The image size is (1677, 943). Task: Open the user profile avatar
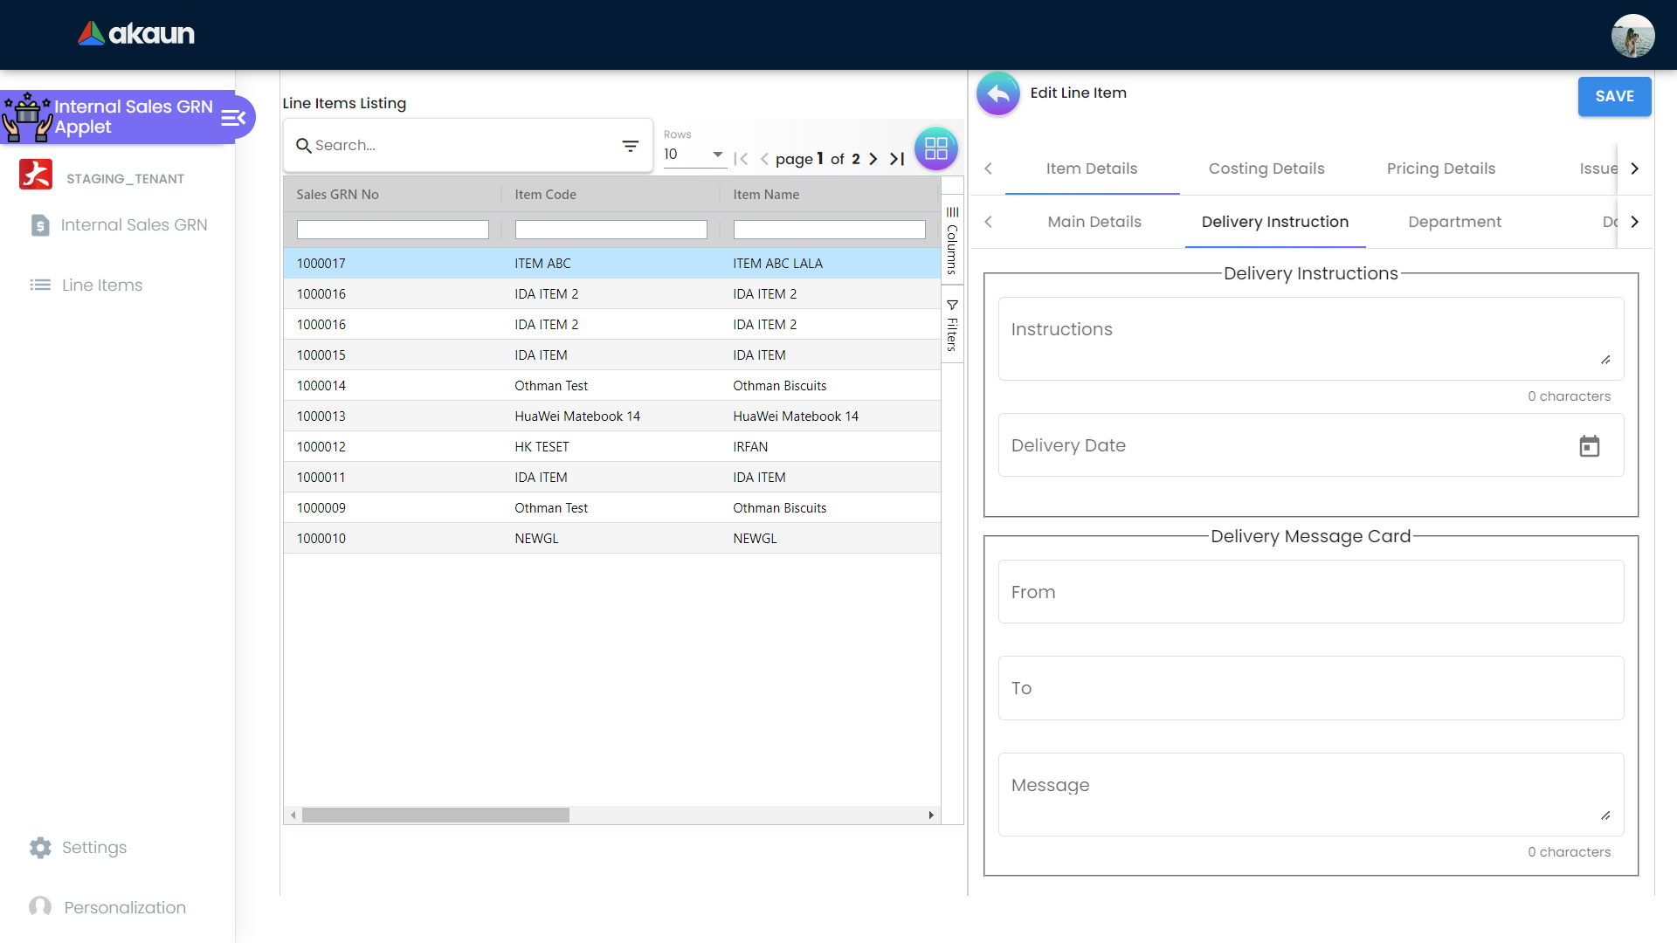tap(1632, 35)
